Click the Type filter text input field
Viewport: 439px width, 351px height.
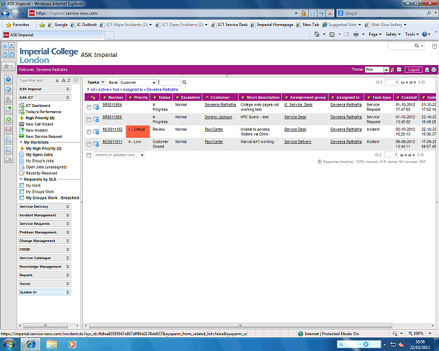coord(41,80)
